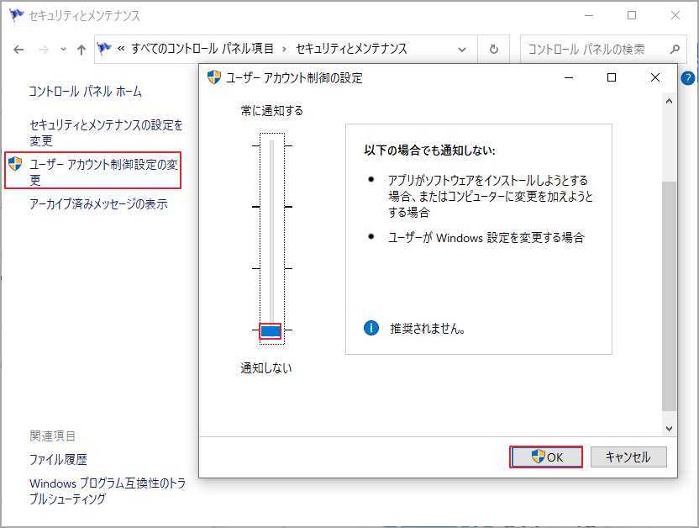Click the shield icon in UAC dialog title
This screenshot has height=528, width=699.
[x=214, y=77]
